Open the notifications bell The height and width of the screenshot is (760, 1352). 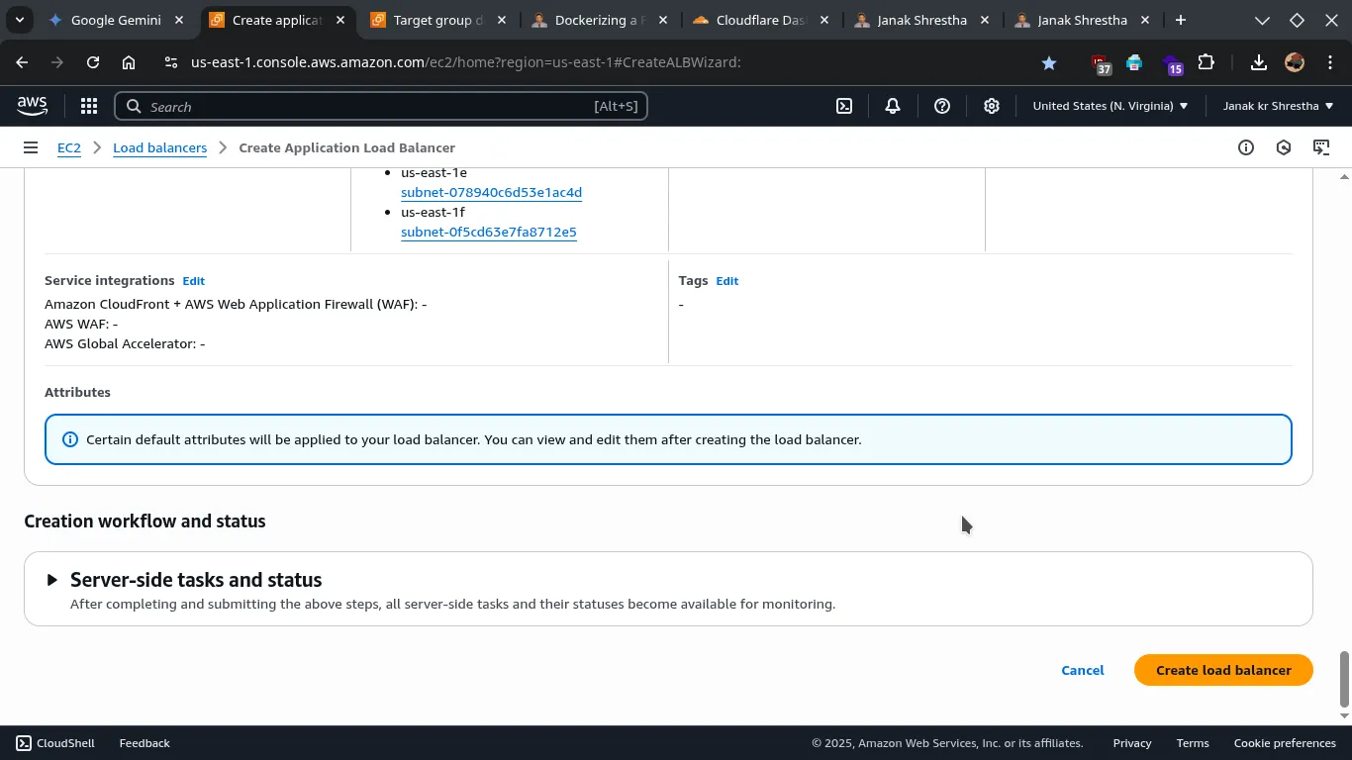click(893, 106)
